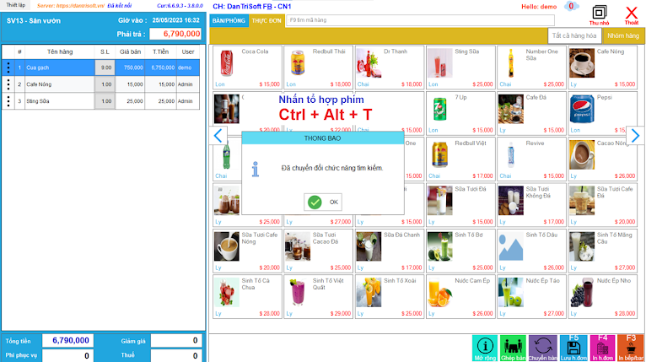Add Redbull Thái to the order

(x=318, y=68)
